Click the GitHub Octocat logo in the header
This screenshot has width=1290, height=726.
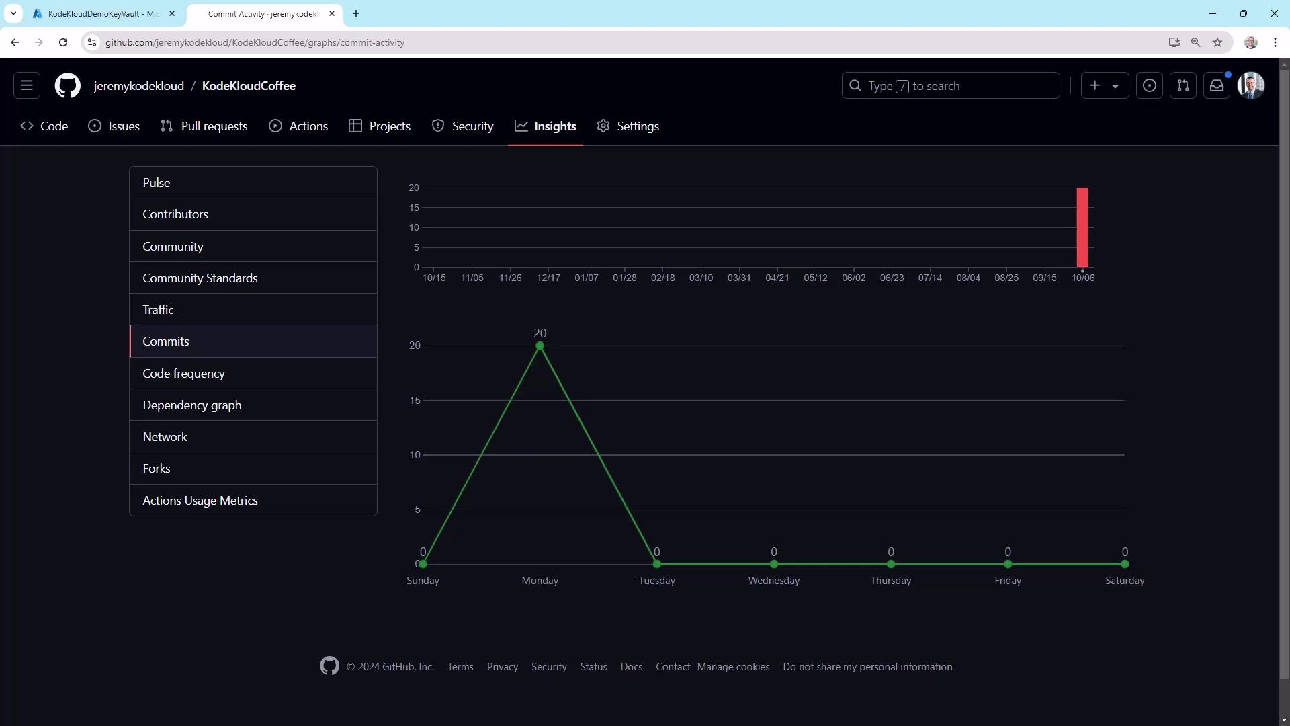[67, 85]
